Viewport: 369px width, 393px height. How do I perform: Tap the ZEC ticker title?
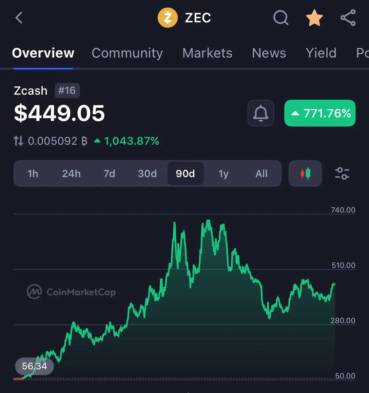click(198, 18)
